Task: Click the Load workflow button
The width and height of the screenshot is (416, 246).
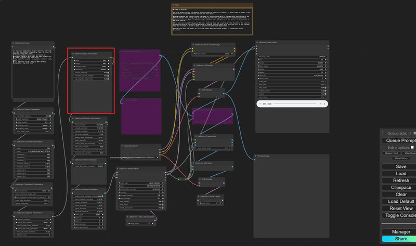Action: (x=399, y=174)
